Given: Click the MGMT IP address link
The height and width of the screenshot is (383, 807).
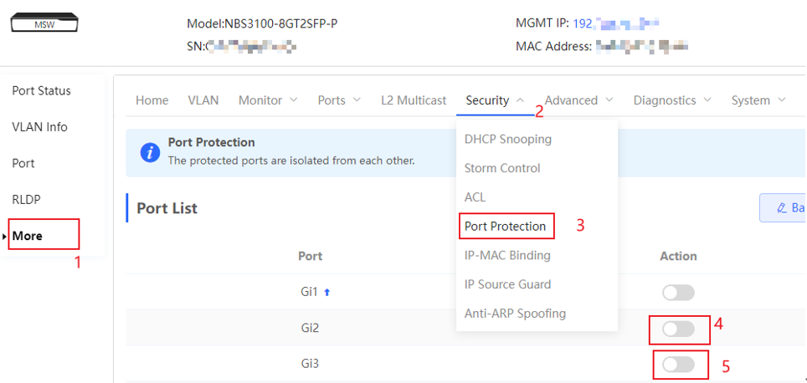Looking at the screenshot, I should (x=616, y=23).
